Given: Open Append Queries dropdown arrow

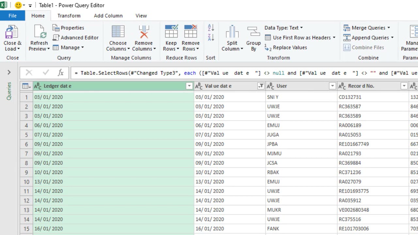Looking at the screenshot, I should (392, 38).
